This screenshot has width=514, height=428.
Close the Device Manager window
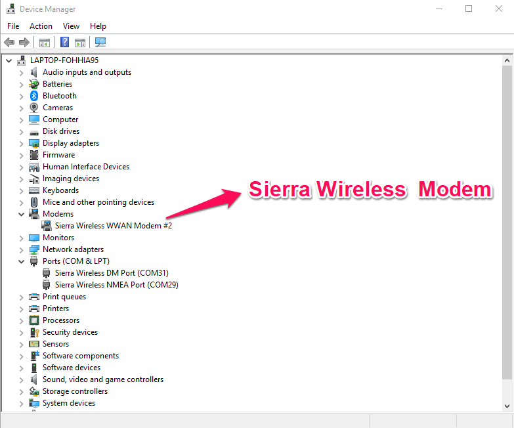(499, 9)
